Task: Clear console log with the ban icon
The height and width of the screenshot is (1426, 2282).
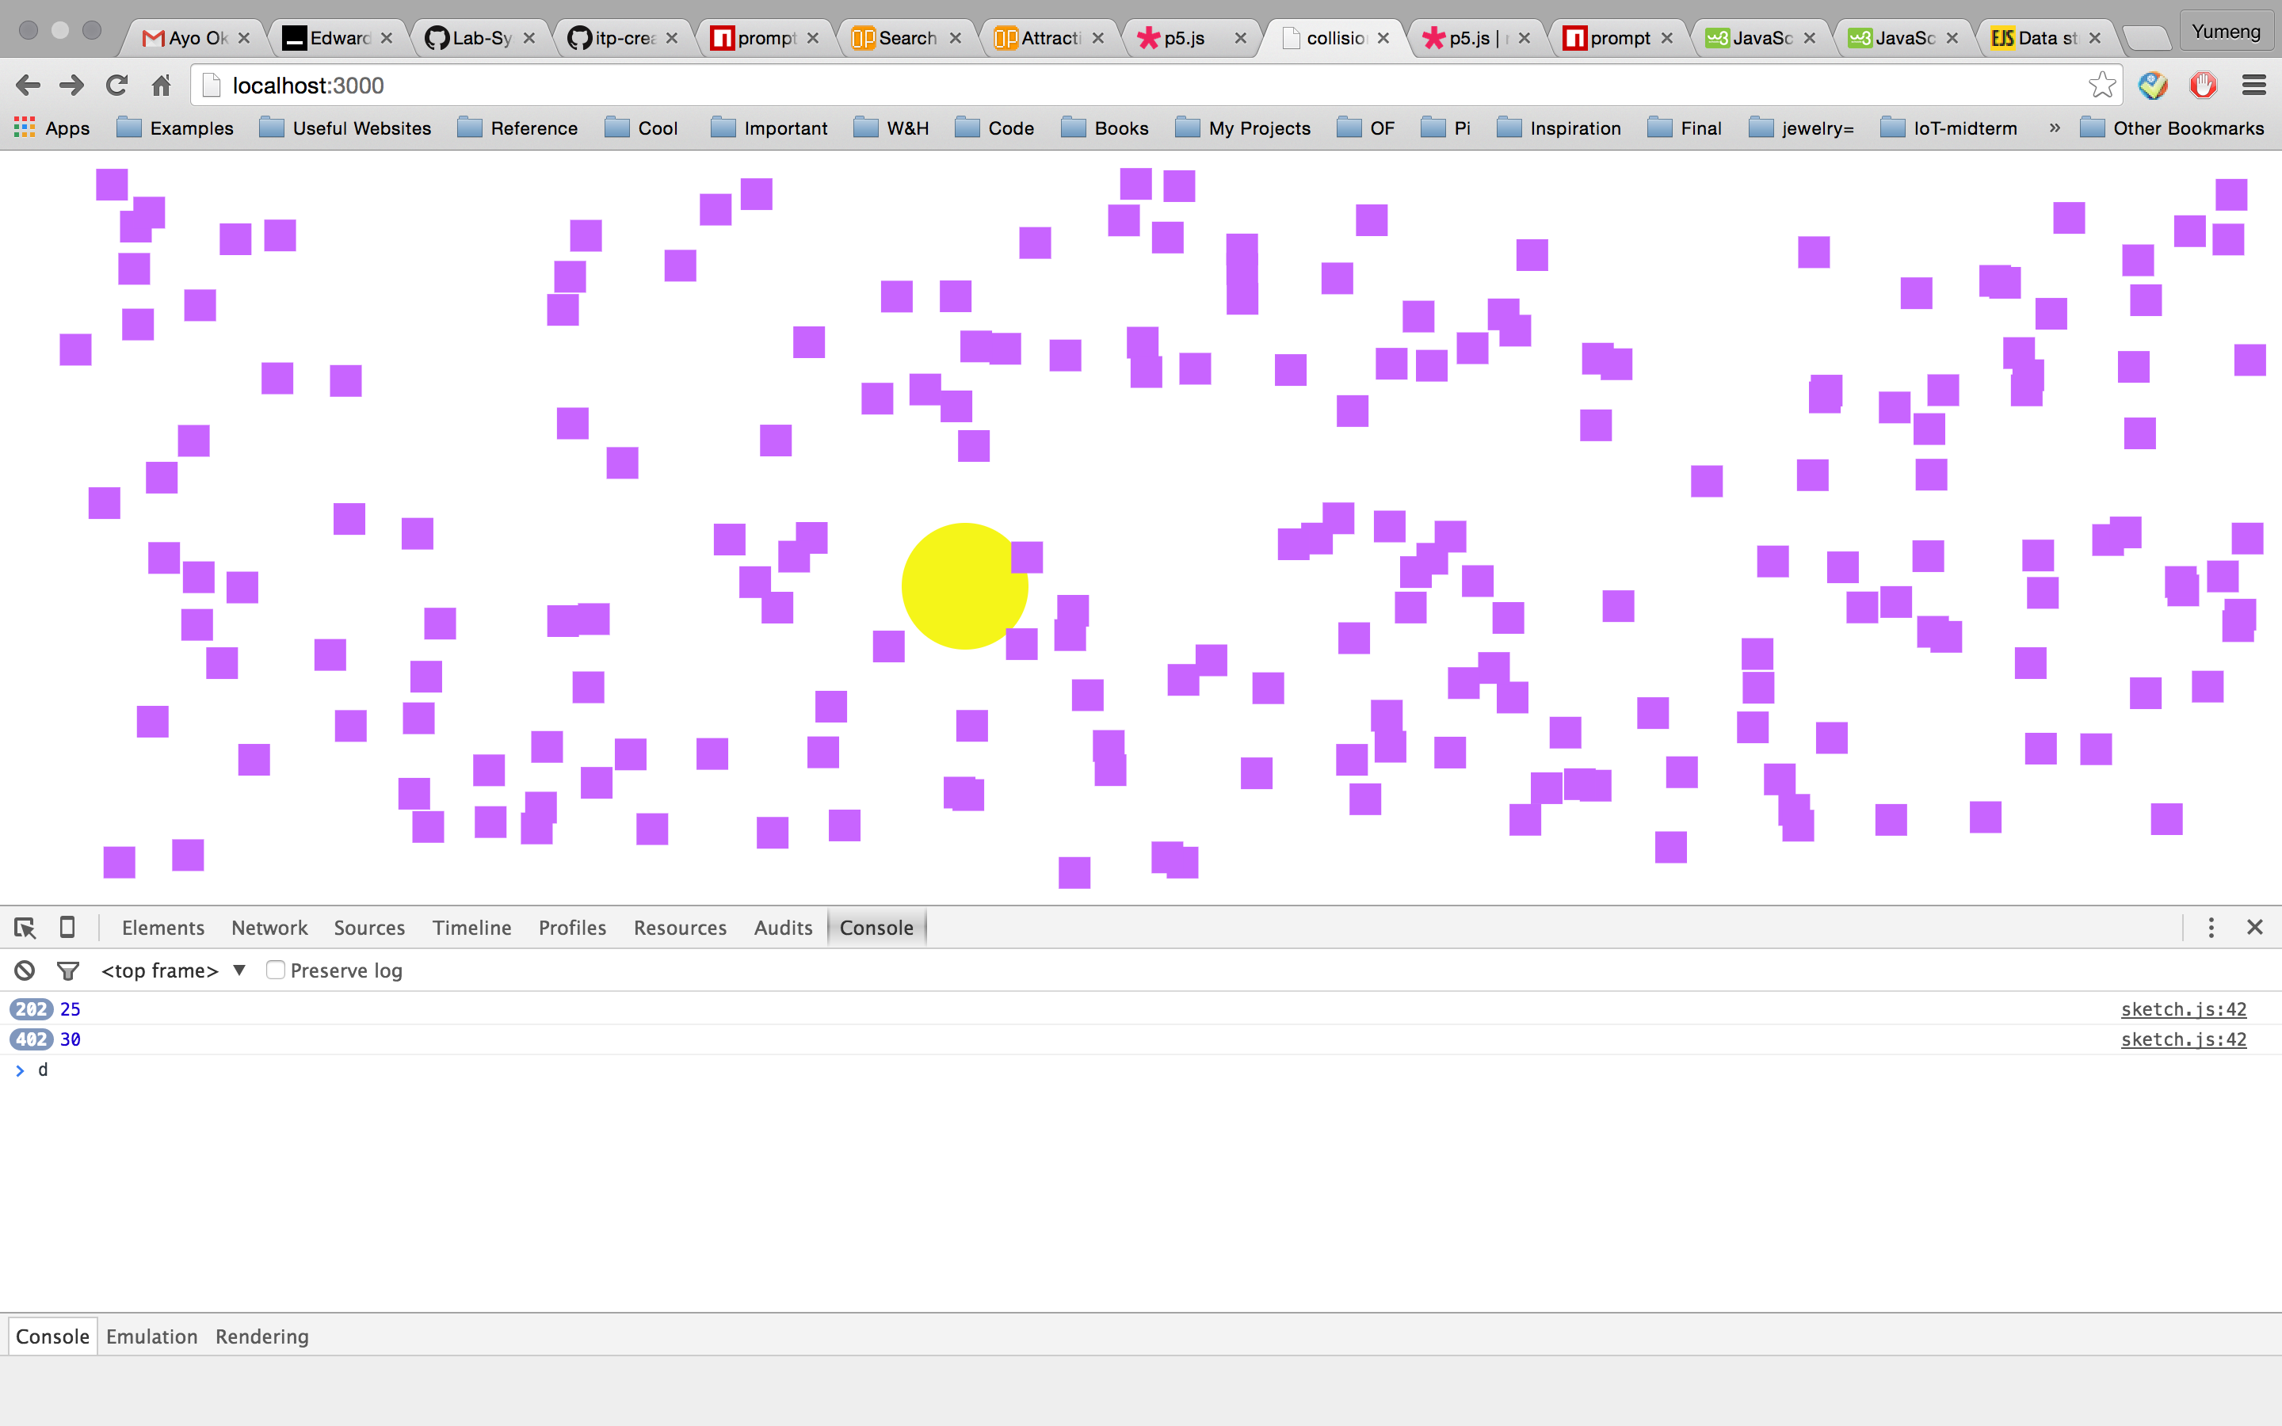Action: click(25, 970)
